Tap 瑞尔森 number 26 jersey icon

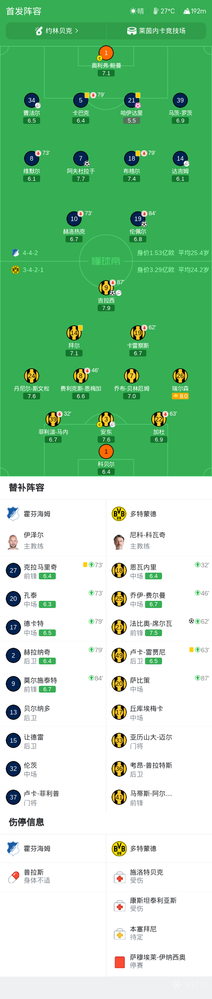click(x=180, y=376)
